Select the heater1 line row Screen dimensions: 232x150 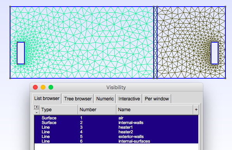[116, 127]
